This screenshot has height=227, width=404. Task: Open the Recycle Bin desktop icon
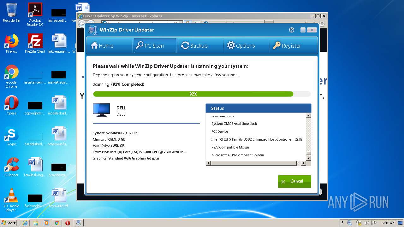click(x=11, y=13)
